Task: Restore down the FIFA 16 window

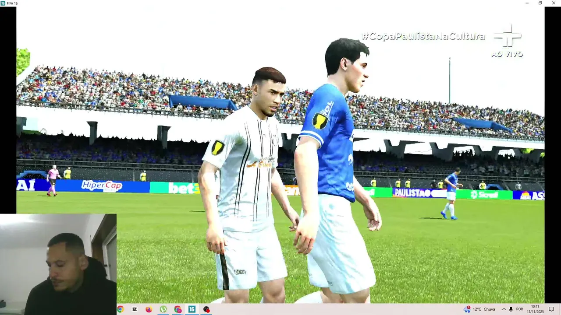Action: click(540, 3)
